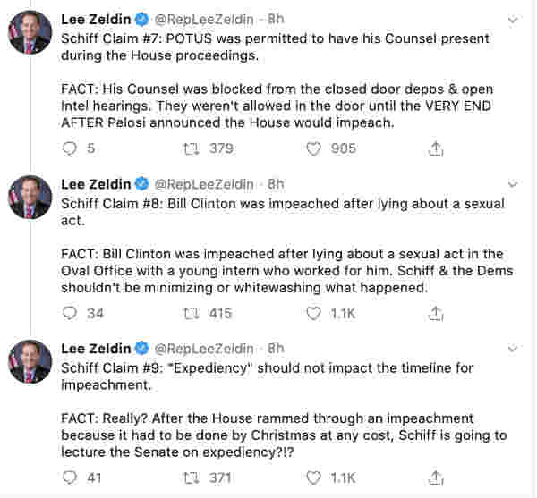Retweet the Schiff Claim #7 tweet
The width and height of the screenshot is (537, 498).
click(192, 148)
